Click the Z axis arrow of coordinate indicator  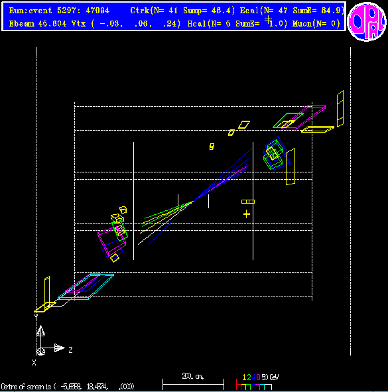pos(59,348)
